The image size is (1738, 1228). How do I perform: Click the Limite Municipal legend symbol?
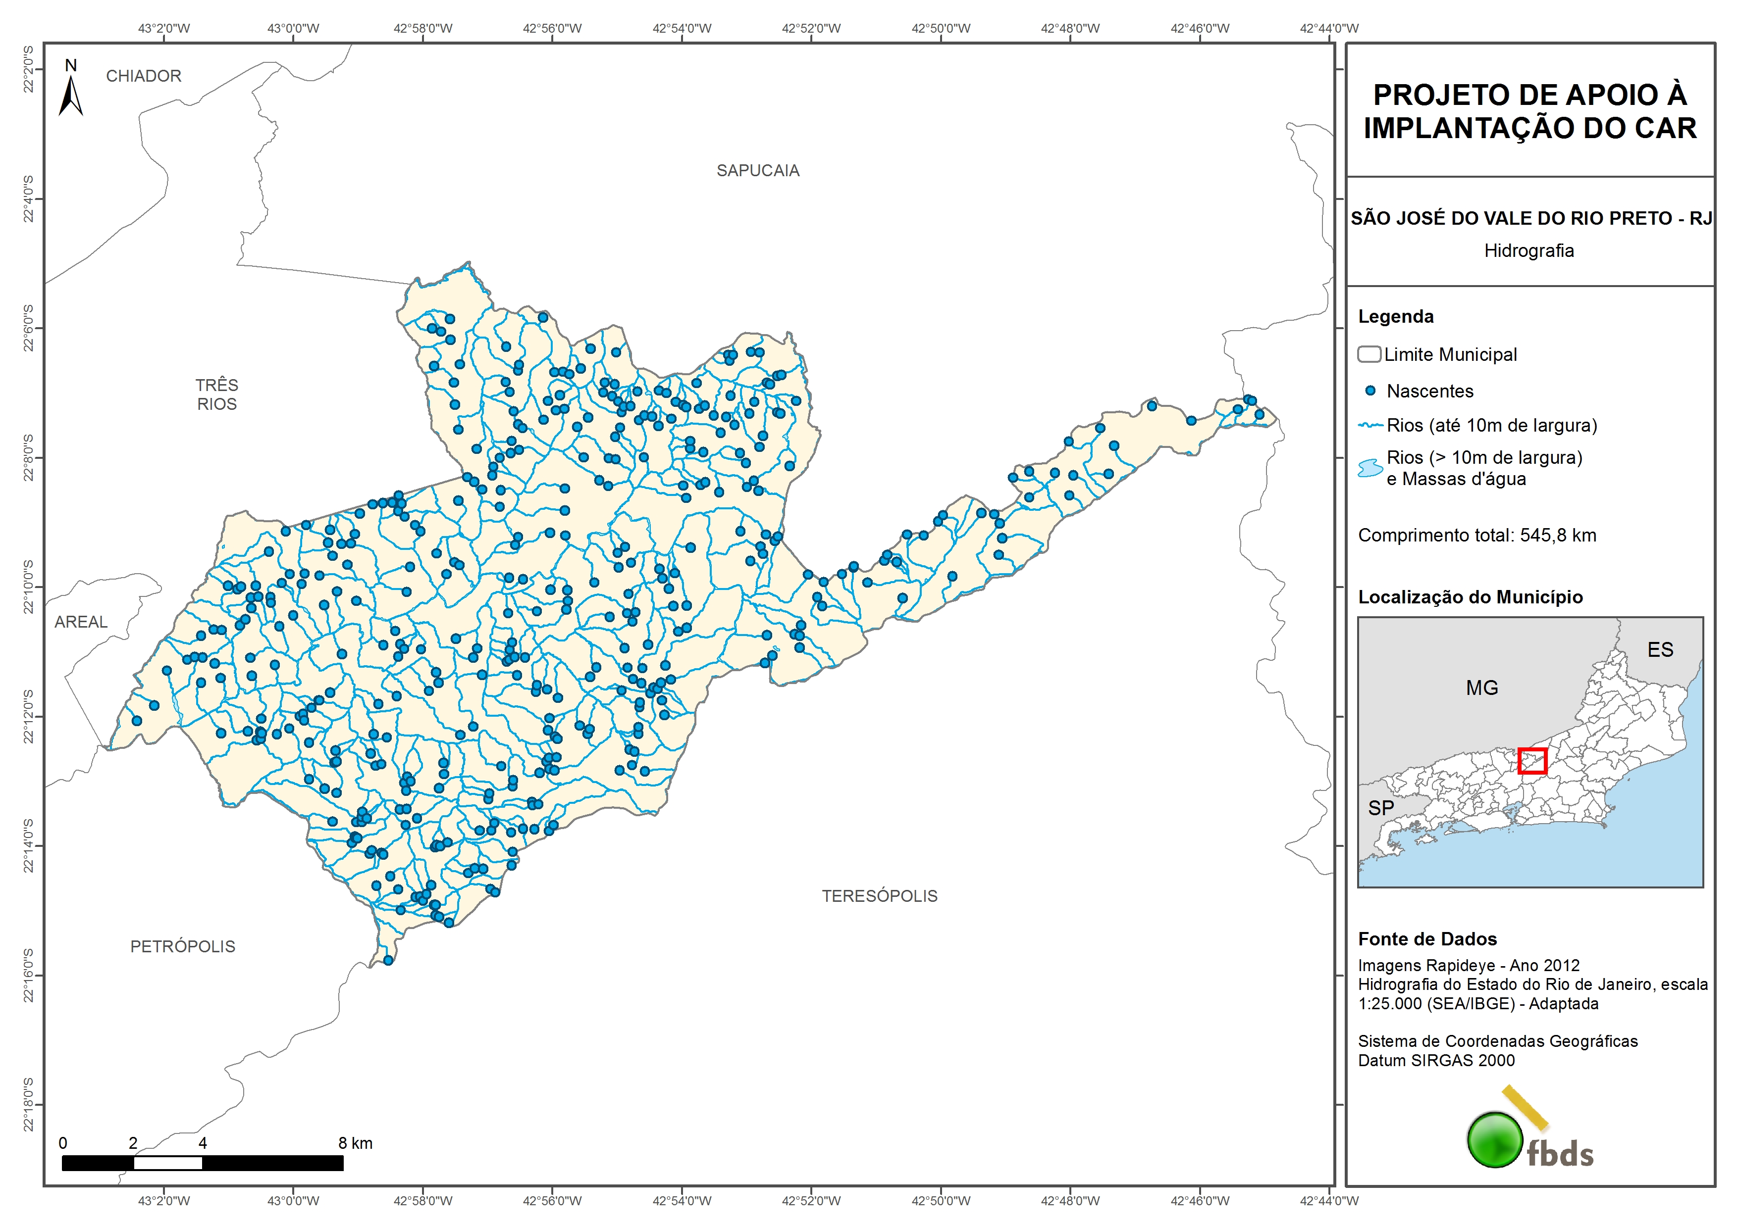point(1369,354)
